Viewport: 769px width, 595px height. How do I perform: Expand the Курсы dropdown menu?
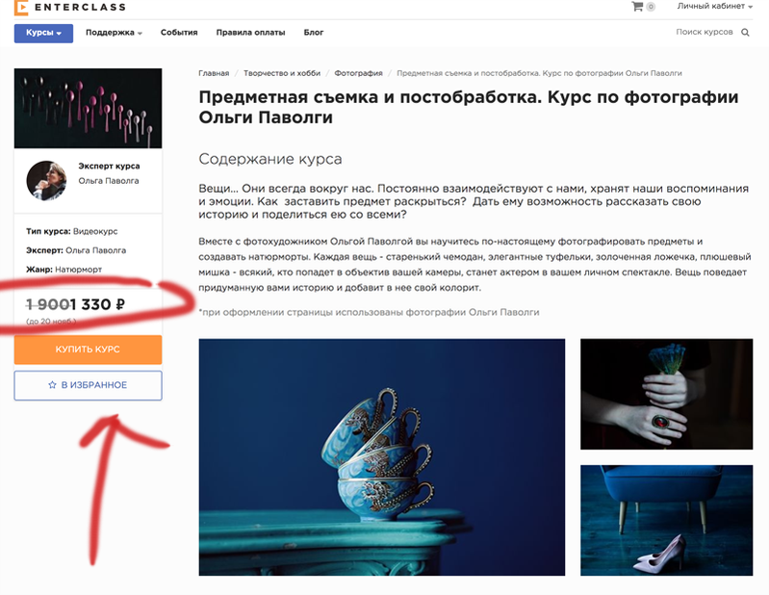pyautogui.click(x=43, y=34)
